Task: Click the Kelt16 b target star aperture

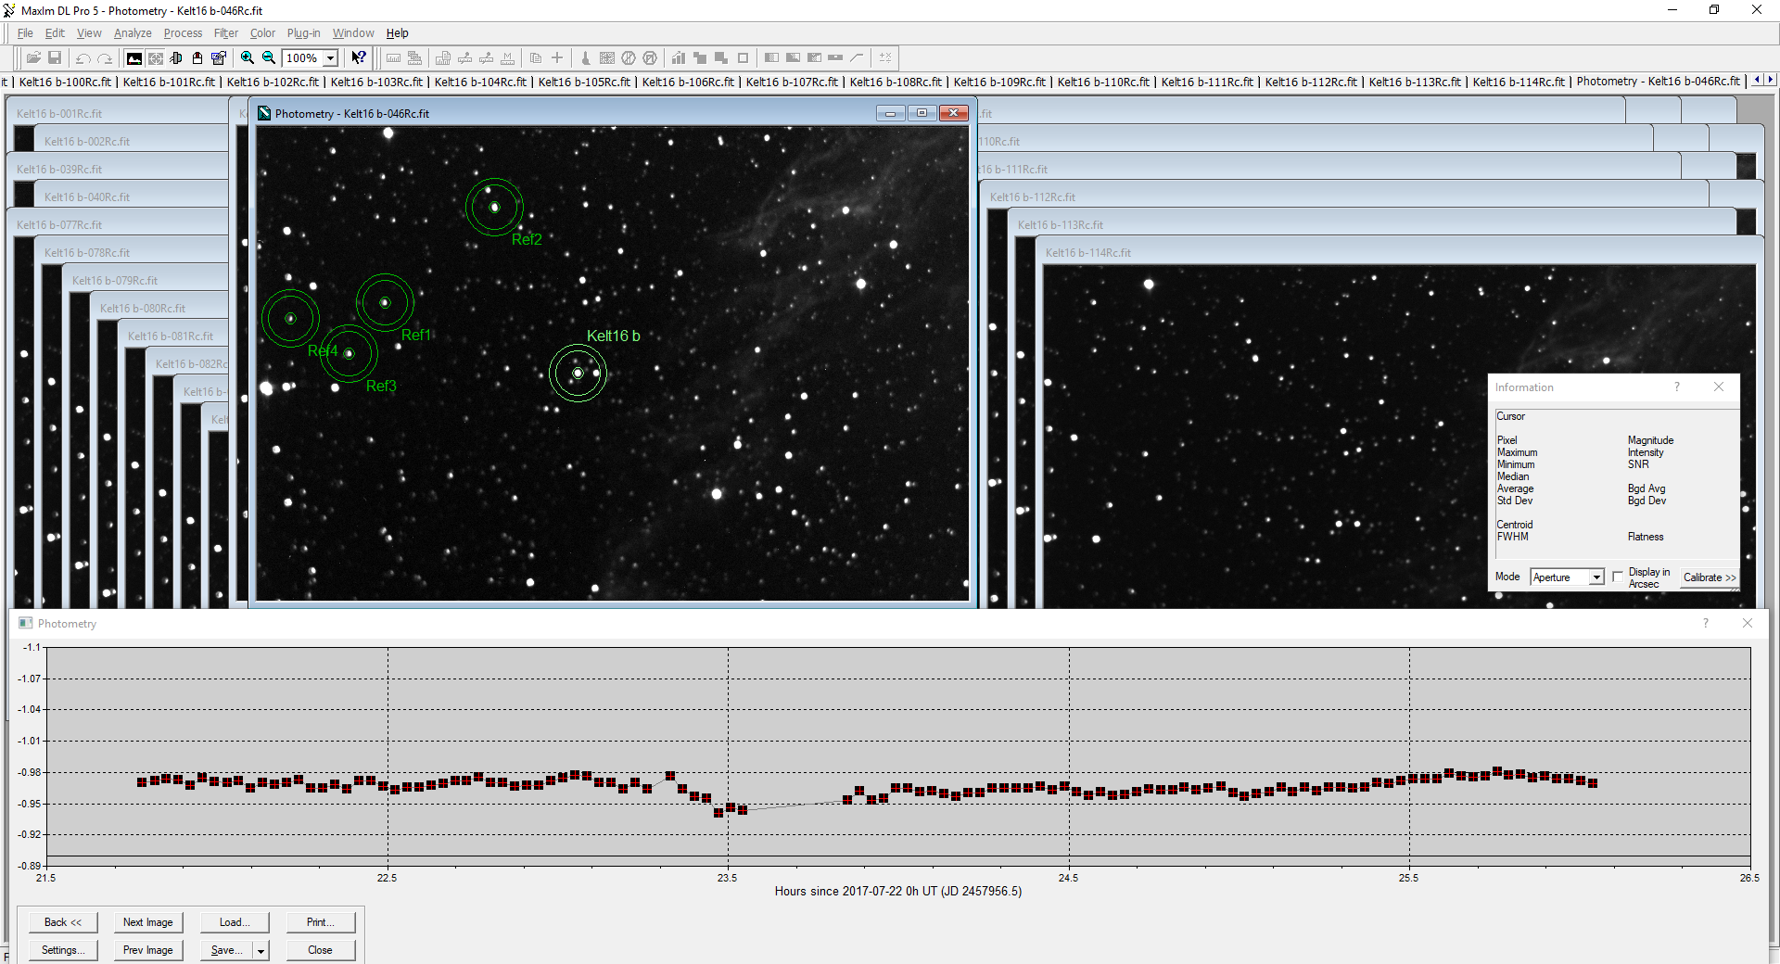Action: tap(578, 374)
